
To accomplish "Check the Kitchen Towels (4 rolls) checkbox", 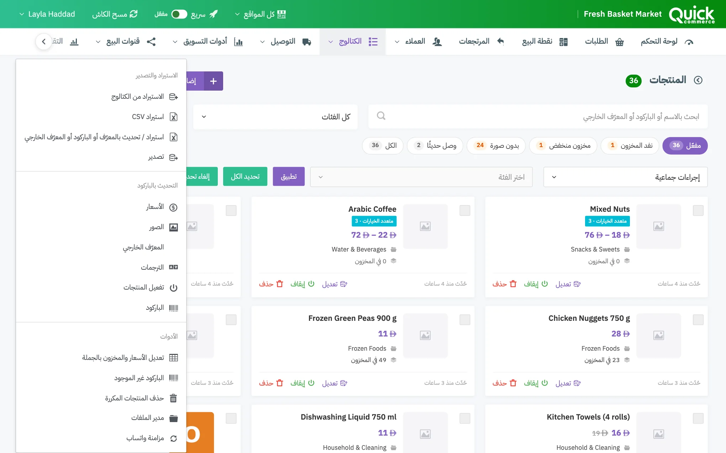I will [x=698, y=418].
